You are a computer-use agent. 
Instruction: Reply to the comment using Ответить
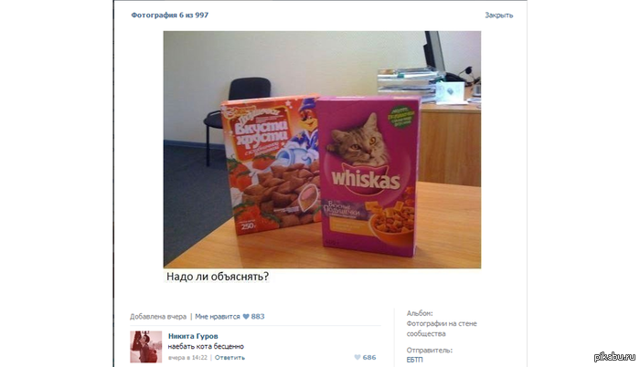tap(229, 358)
